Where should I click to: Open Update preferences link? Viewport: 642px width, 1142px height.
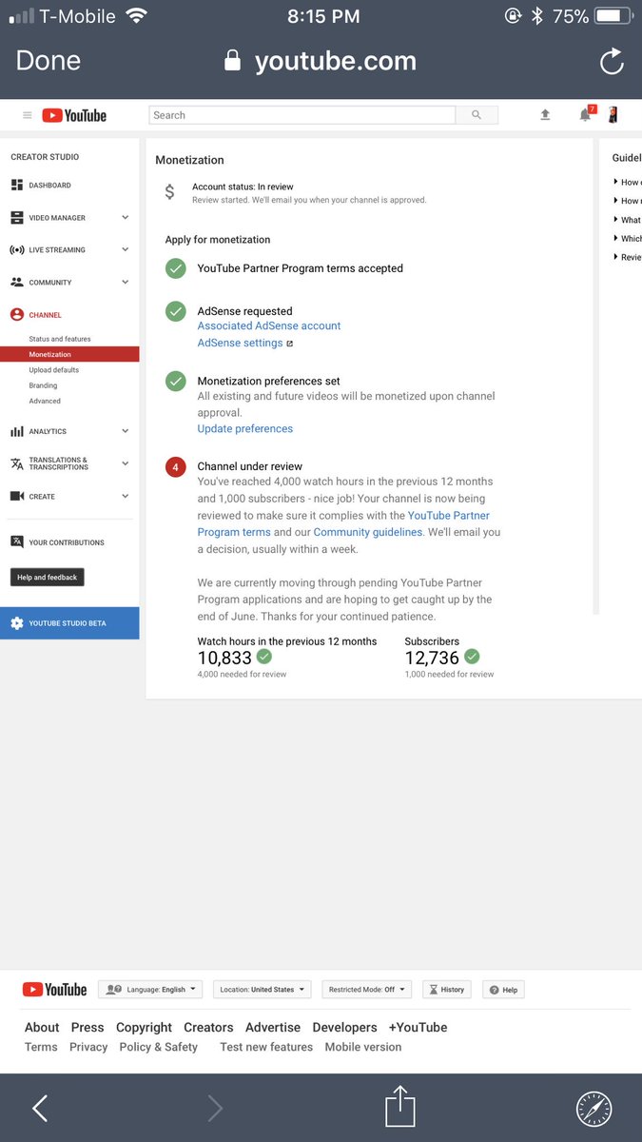click(x=245, y=428)
